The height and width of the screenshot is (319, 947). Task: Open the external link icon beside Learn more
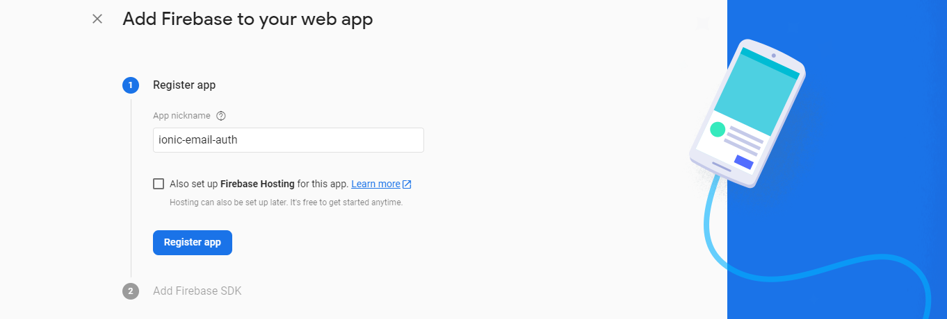click(407, 184)
